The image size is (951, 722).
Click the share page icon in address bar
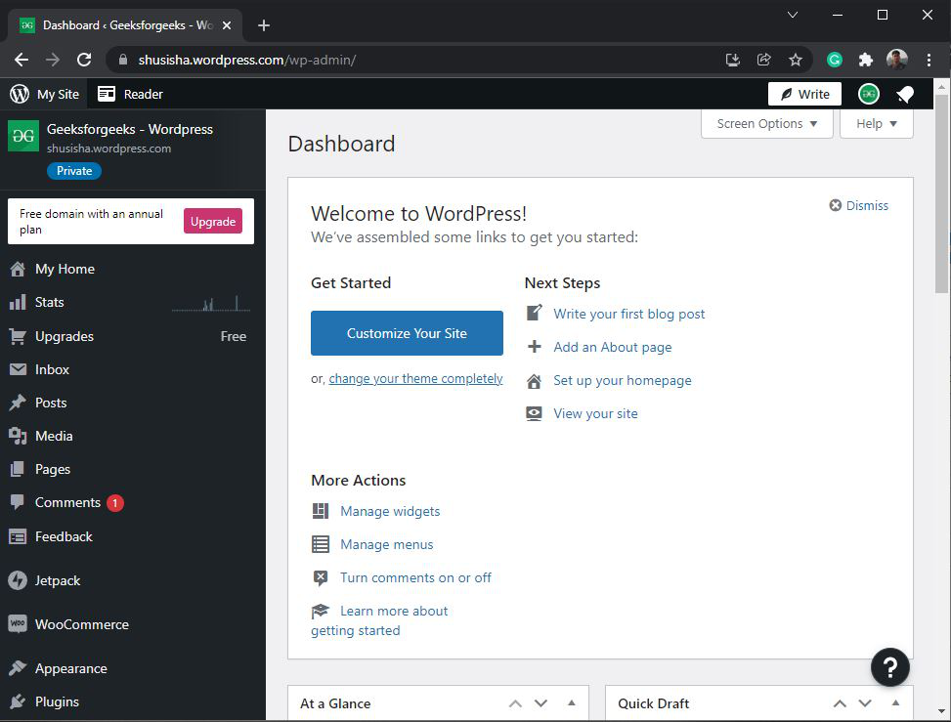[763, 60]
